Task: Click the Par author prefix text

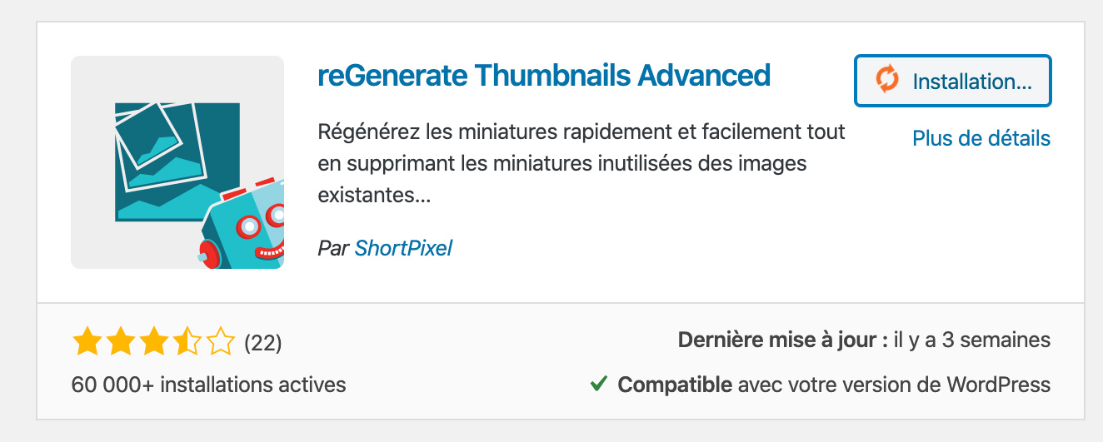Action: tap(333, 248)
